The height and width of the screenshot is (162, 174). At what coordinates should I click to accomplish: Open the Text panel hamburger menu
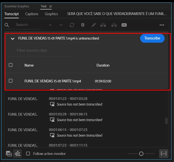pyautogui.click(x=51, y=7)
